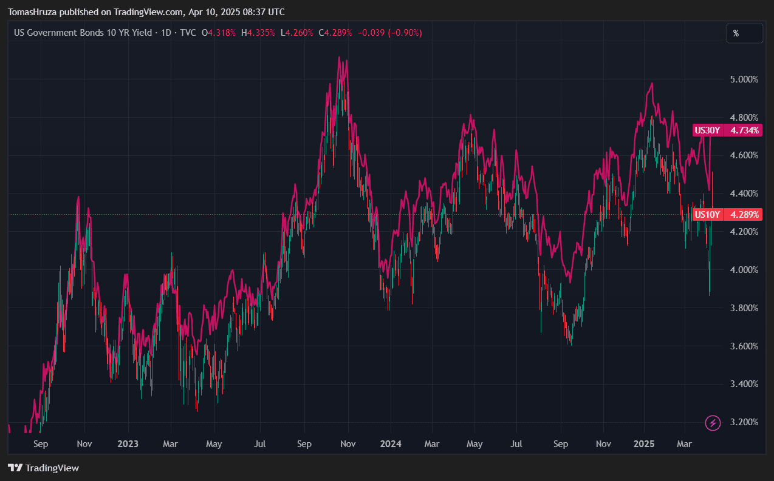Click the pink lightning bolt icon

pos(713,422)
